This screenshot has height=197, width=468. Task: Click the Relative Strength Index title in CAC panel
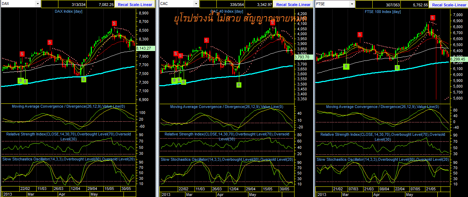tap(227, 136)
